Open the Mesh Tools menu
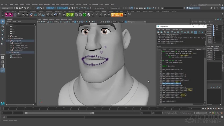Viewport: 224px width, 126px height. pos(55,5)
